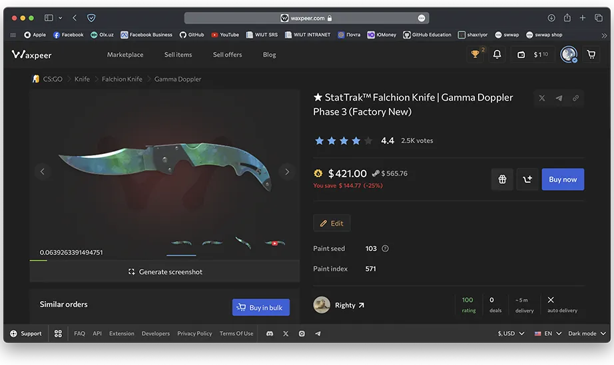Screen dimensions: 614x365
Task: Open the Dark mode theme dropdown
Action: click(x=587, y=334)
